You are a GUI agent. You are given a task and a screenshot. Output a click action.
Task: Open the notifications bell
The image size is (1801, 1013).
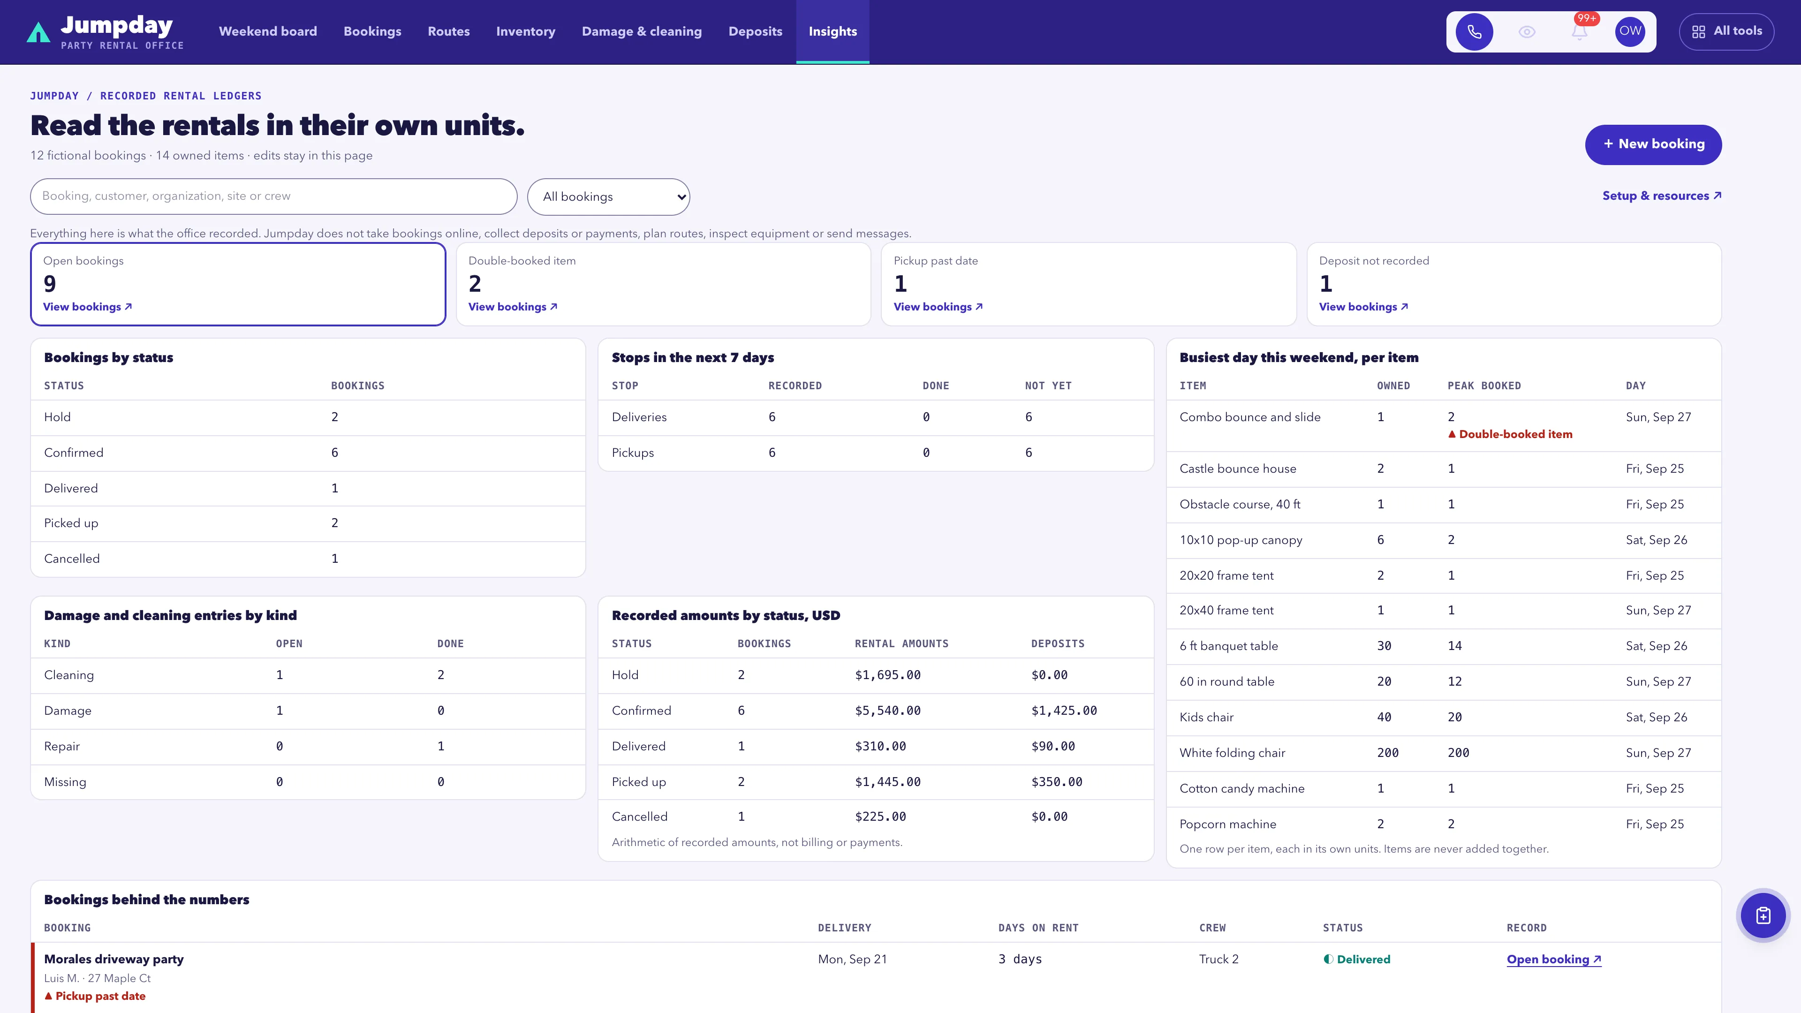(1579, 31)
